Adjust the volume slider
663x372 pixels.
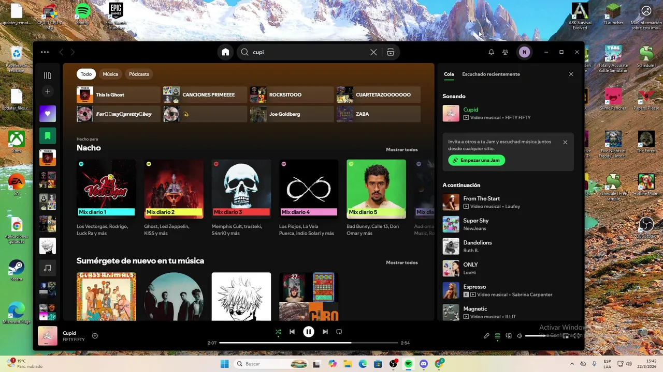click(x=542, y=336)
